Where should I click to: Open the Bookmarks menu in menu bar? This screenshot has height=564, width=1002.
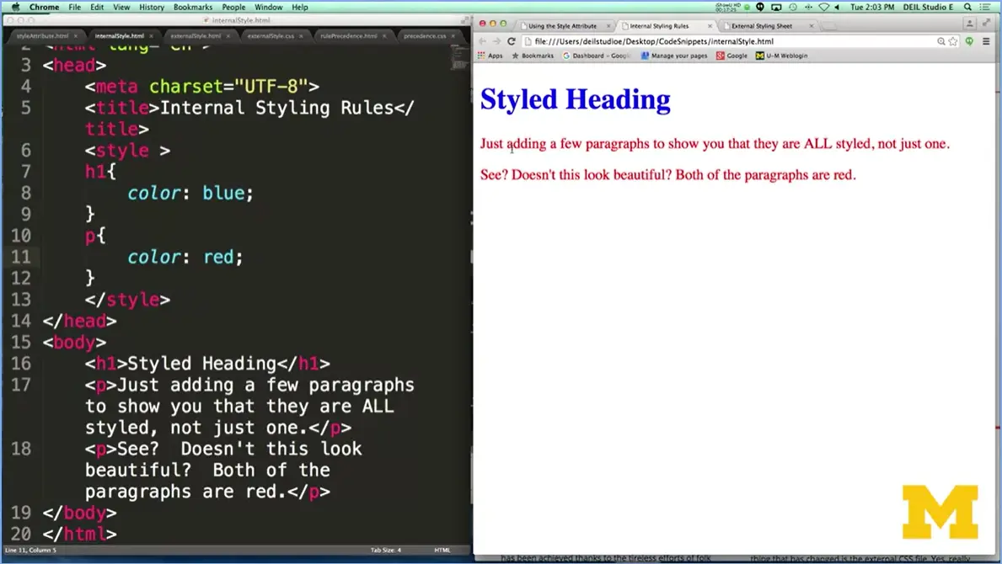coord(193,7)
